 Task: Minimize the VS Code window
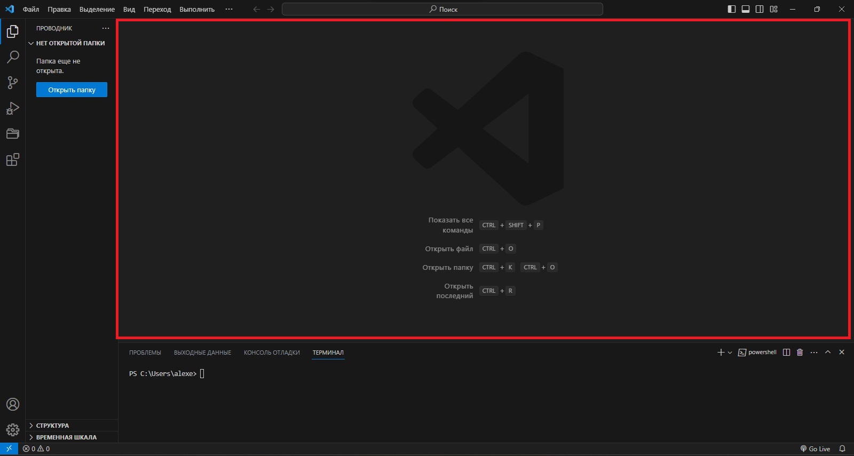tap(793, 9)
